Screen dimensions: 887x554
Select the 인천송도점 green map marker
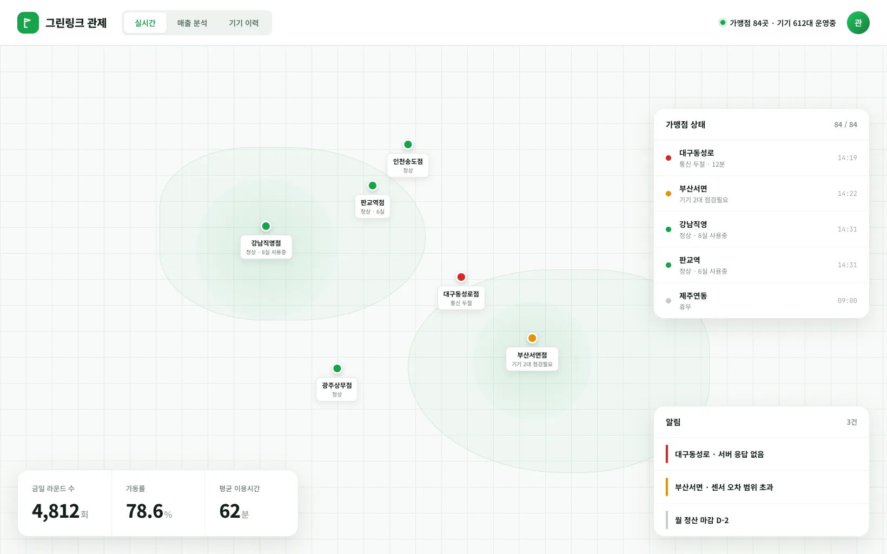[x=408, y=144]
